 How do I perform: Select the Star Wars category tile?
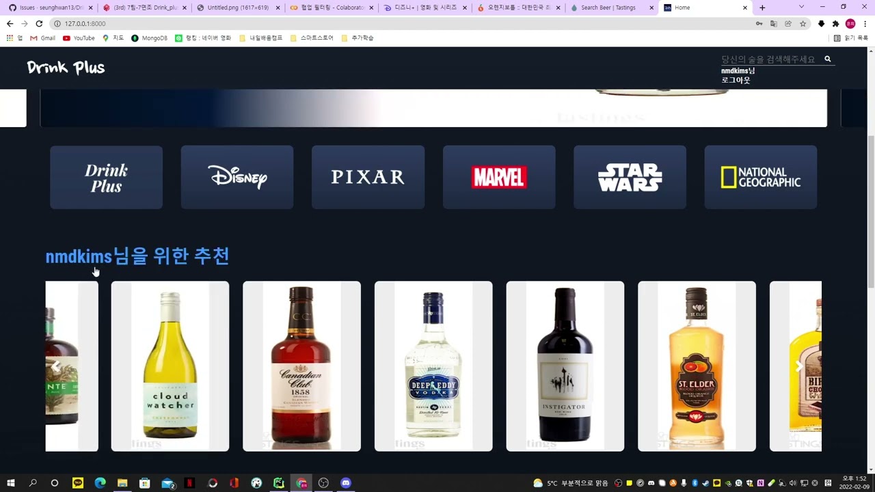[x=630, y=177]
